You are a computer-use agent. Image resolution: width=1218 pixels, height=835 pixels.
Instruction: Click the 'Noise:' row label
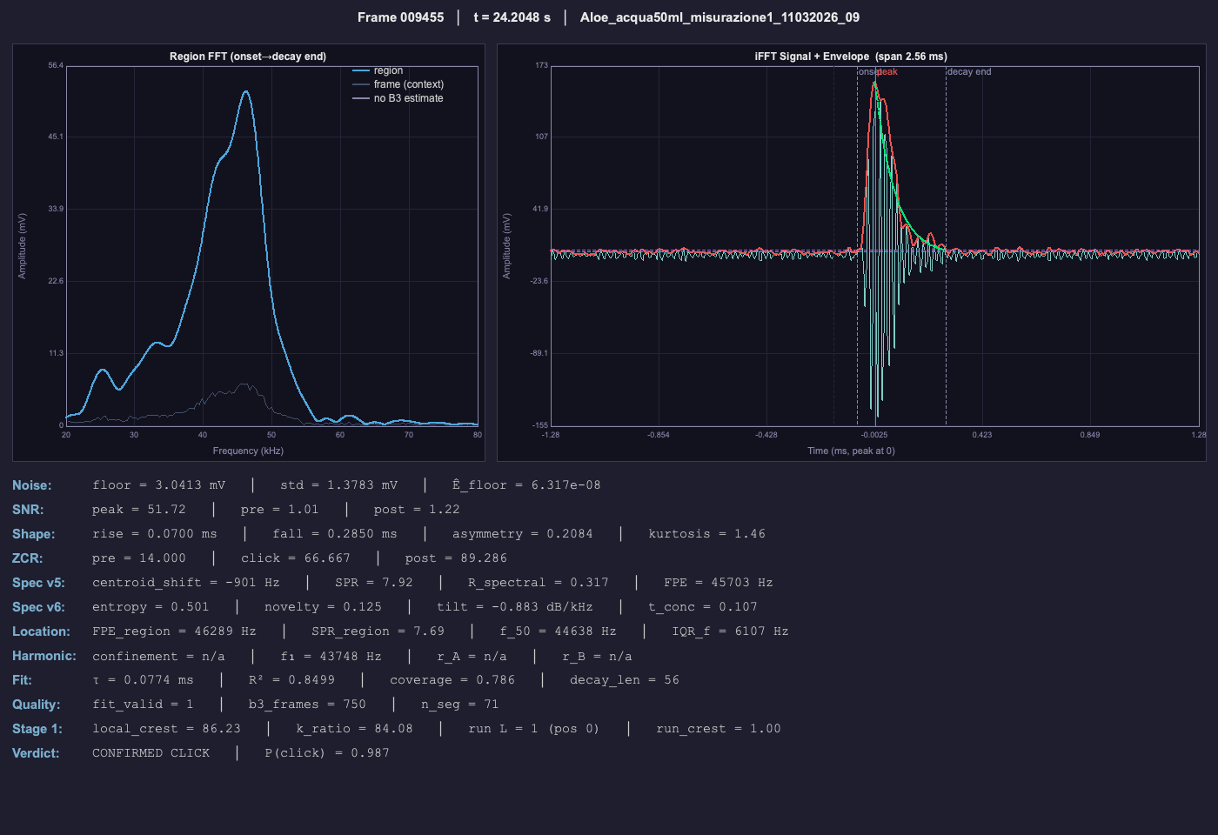(x=32, y=485)
